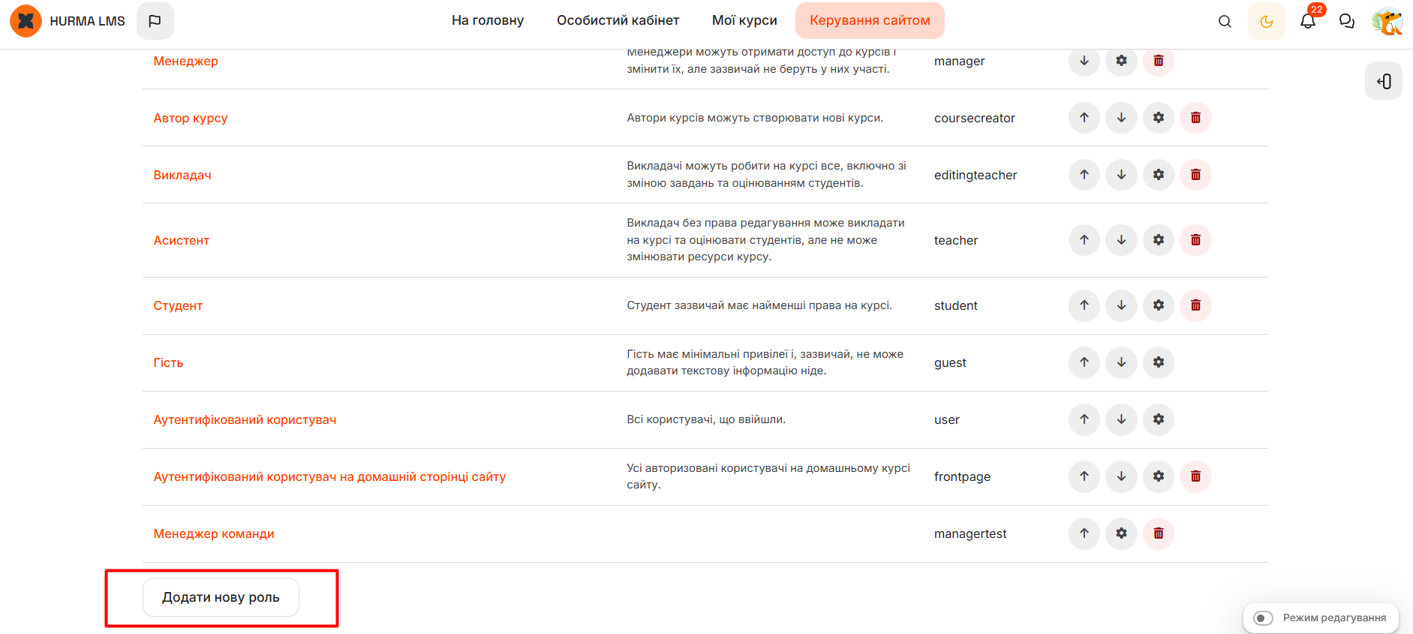Click the Додати нову роль button
Screen dimensions: 1413x634
click(x=221, y=597)
